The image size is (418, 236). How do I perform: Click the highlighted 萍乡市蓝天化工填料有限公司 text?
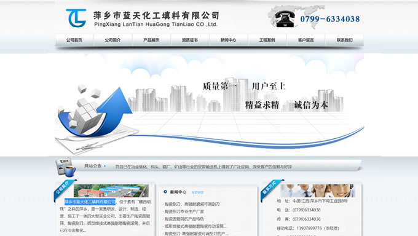click(90, 202)
